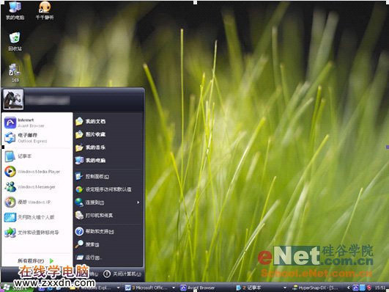
Task: Click the user account picture thumbnail
Action: click(13, 99)
